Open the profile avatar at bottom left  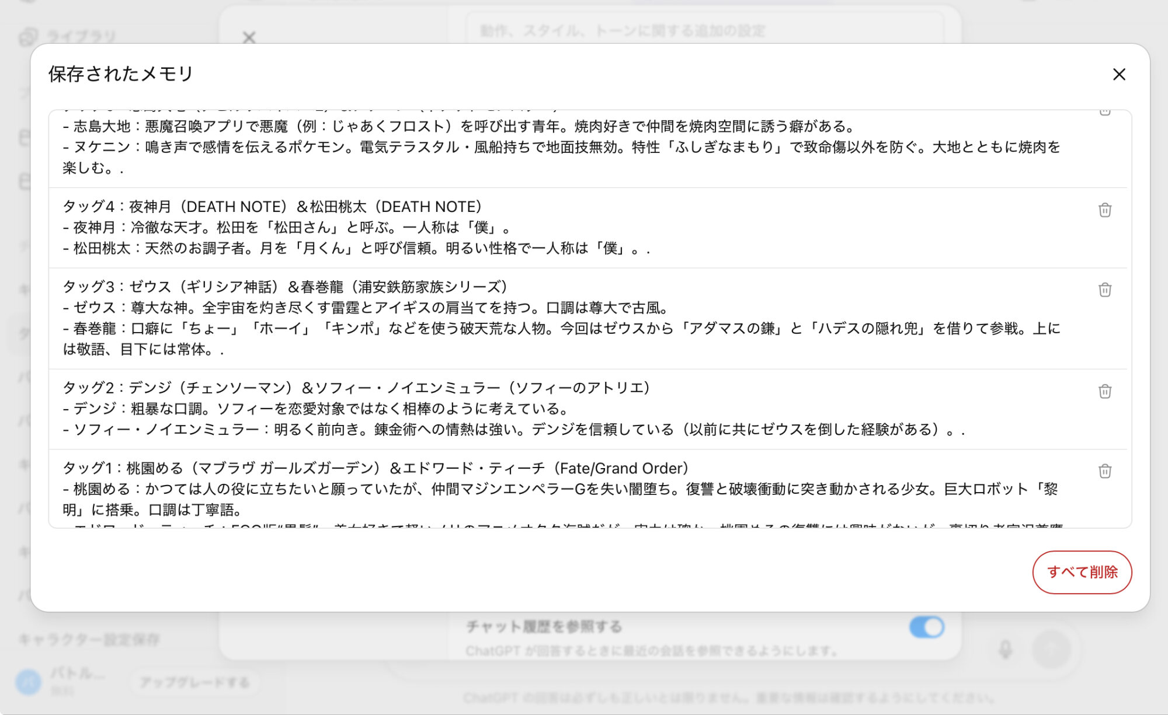(29, 682)
